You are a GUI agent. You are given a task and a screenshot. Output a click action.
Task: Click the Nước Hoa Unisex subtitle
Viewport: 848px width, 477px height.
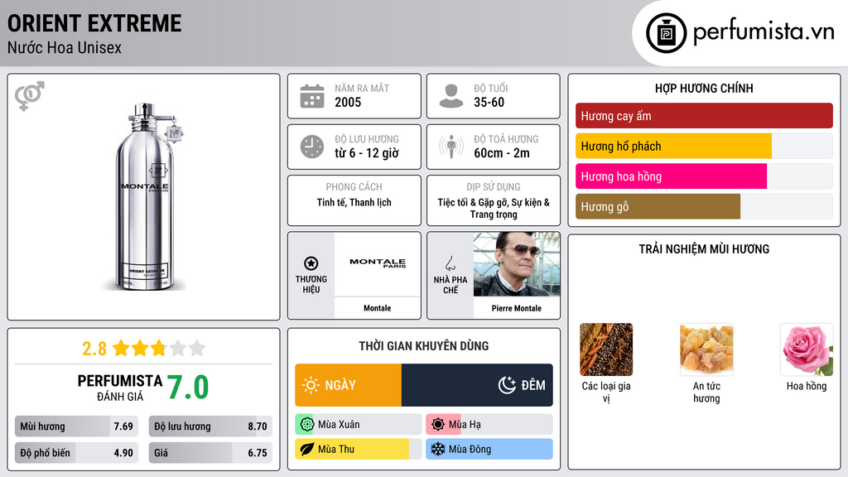(x=65, y=47)
